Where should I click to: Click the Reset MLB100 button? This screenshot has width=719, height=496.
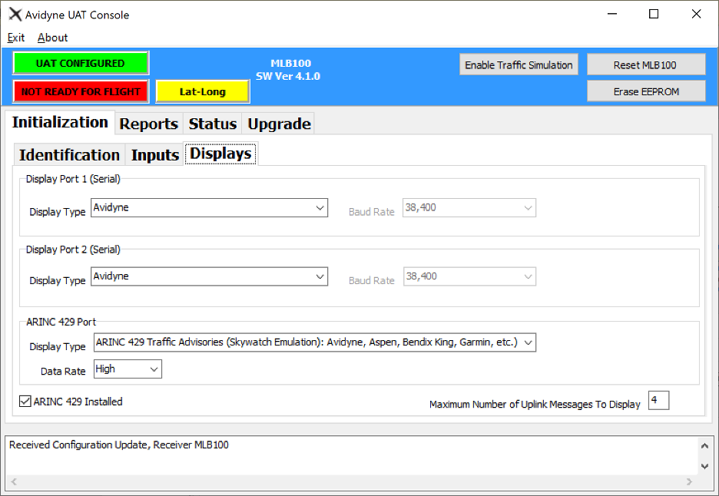coord(645,64)
